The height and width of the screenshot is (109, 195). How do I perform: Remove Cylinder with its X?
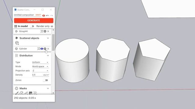(48, 49)
